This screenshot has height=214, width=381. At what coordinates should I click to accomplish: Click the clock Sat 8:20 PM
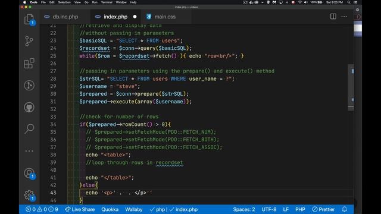point(335,2)
